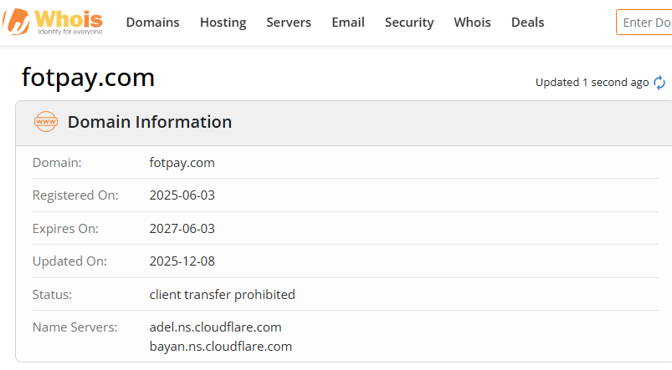Click name server adel.ns.cloudflare.com
This screenshot has height=370, width=672.
coord(215,327)
